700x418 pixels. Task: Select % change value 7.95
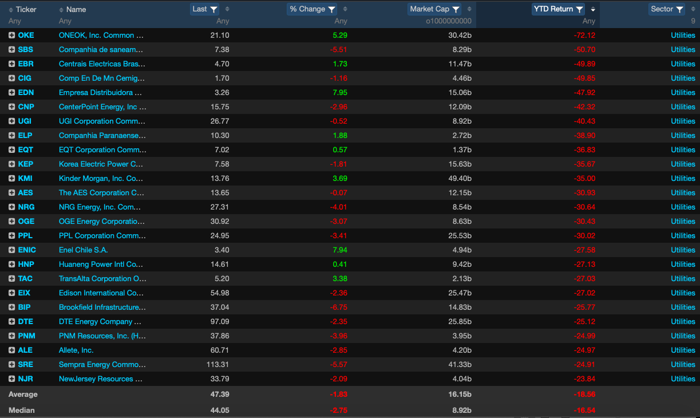[340, 93]
